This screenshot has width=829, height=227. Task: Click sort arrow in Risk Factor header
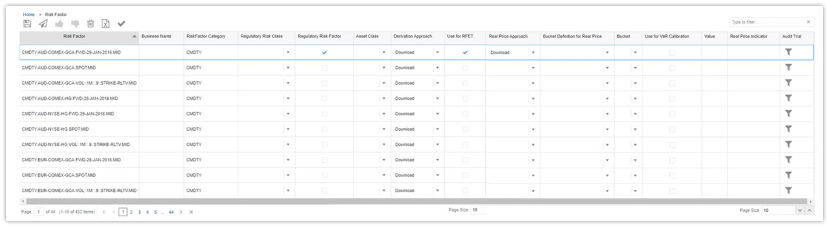134,36
